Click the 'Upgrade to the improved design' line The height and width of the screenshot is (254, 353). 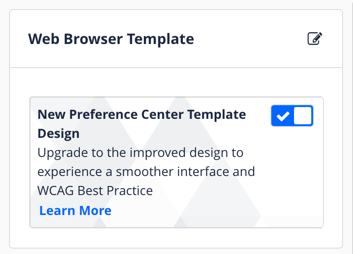pyautogui.click(x=141, y=152)
